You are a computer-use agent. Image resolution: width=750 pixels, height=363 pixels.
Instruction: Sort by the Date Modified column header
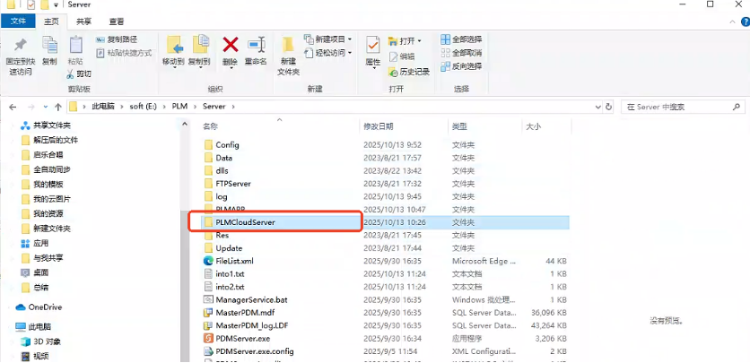378,126
